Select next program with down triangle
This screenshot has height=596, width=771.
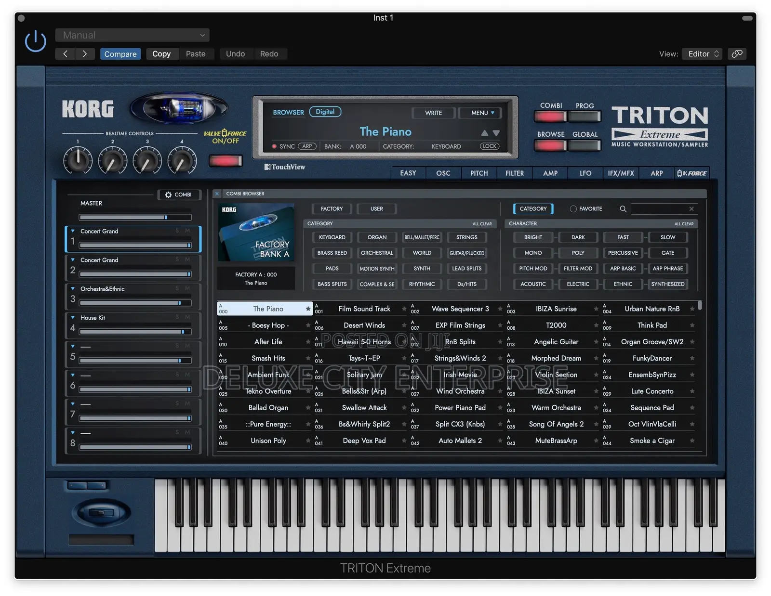[496, 133]
